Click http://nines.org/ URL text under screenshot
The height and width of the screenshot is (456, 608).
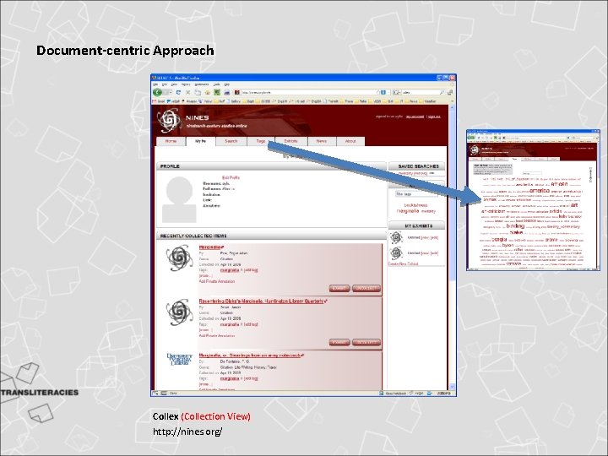(x=187, y=432)
